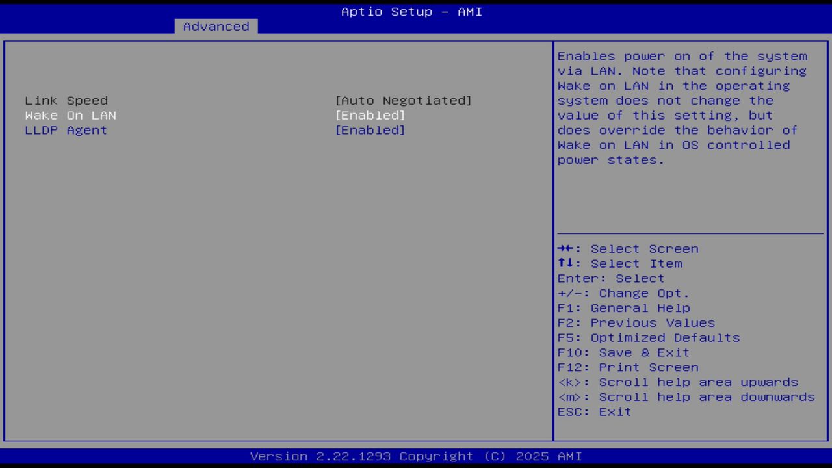The width and height of the screenshot is (832, 468).
Task: Select the Wake On LAN setting
Action: 70,115
